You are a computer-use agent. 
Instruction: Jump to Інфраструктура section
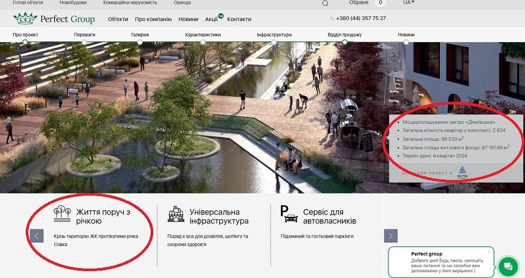[274, 35]
